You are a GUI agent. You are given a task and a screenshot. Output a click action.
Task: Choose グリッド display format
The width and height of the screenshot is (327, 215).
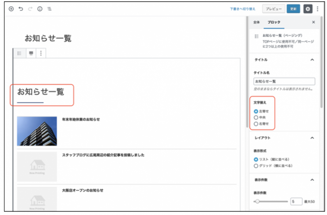[256, 166]
